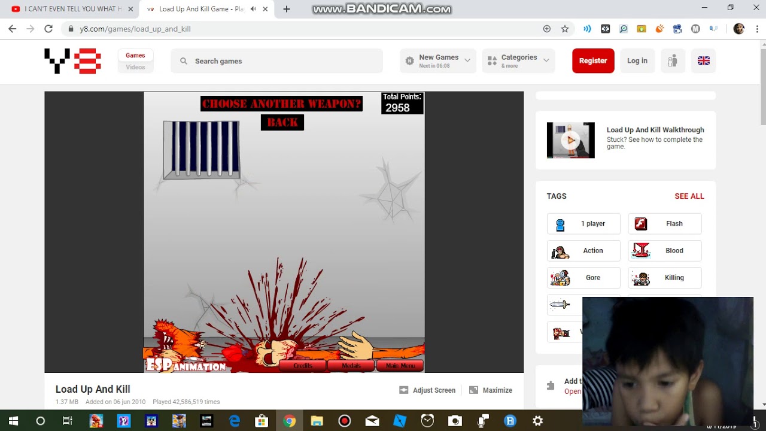This screenshot has width=766, height=431.
Task: Play the walkthrough video thumbnail
Action: [571, 140]
